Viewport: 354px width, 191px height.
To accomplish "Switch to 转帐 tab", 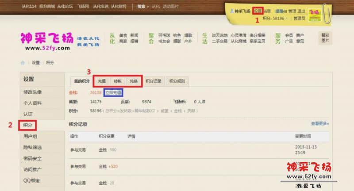I will point(118,81).
